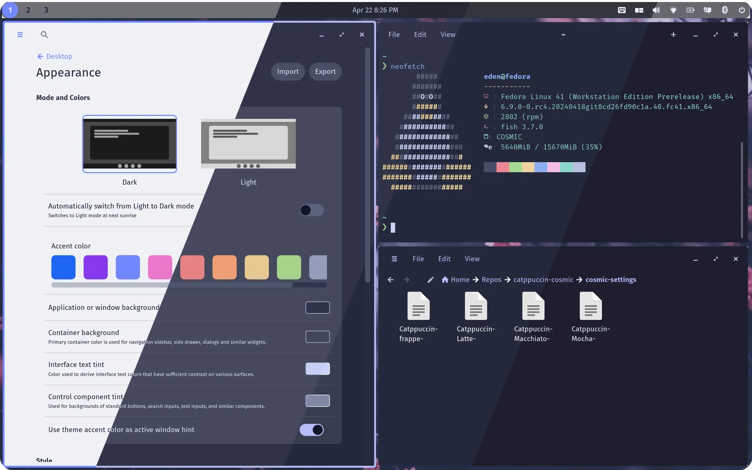The width and height of the screenshot is (752, 470).
Task: Expand the terminal's Edit menu
Action: tap(420, 35)
